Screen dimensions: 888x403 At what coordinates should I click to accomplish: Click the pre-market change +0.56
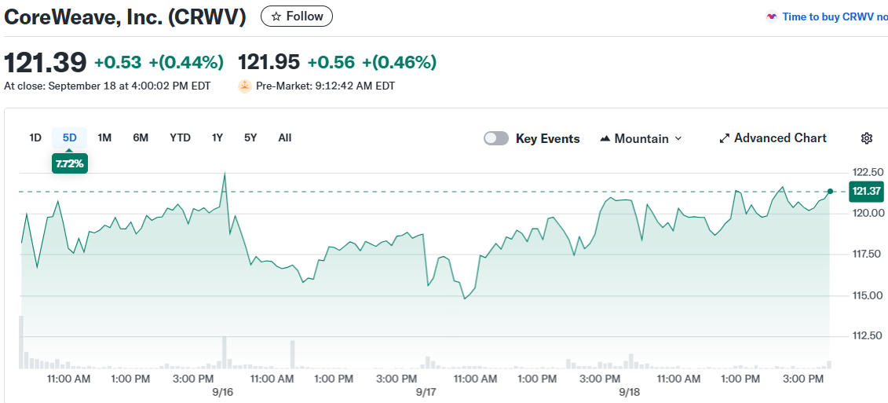pos(331,62)
